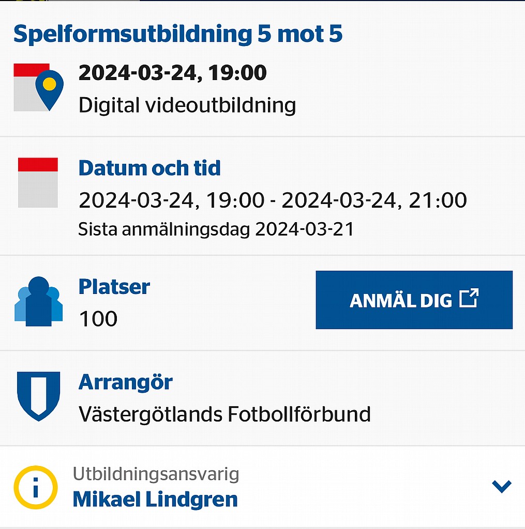Select the Arrangör heading

pos(125,382)
